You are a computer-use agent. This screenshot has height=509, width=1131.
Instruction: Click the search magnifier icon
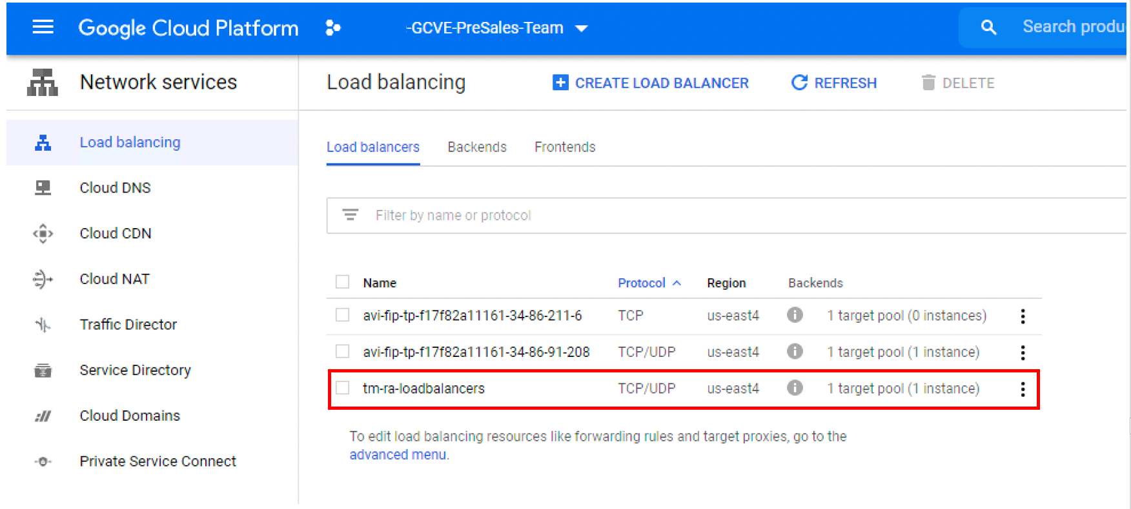(x=988, y=27)
